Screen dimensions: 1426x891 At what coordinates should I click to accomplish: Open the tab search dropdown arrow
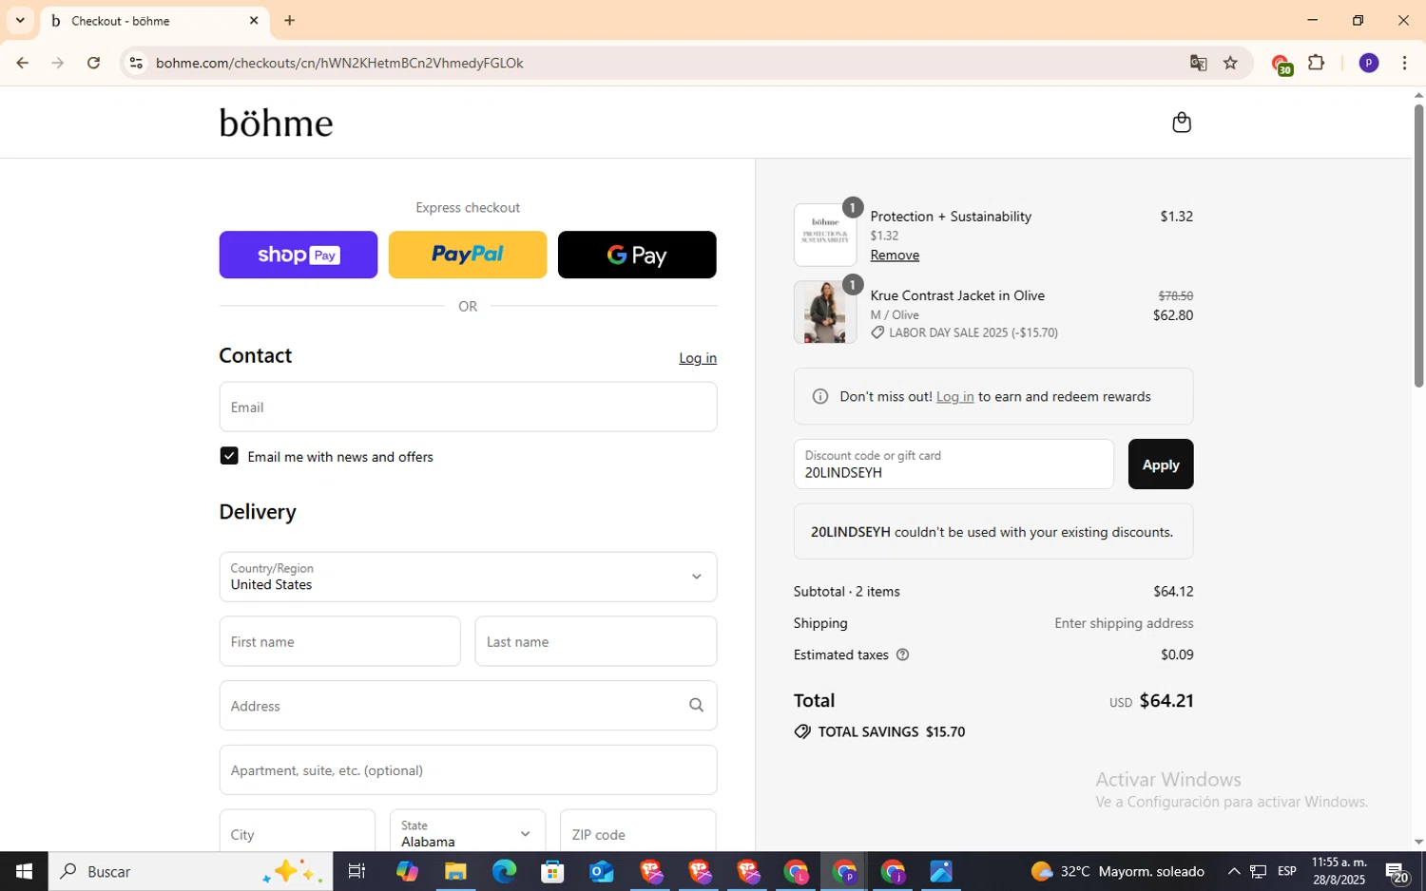19,20
